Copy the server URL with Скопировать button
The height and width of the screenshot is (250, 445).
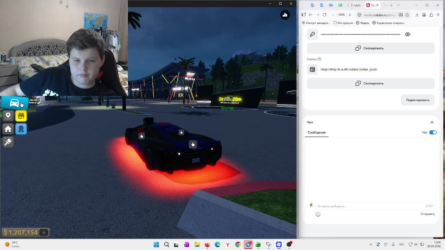[371, 83]
